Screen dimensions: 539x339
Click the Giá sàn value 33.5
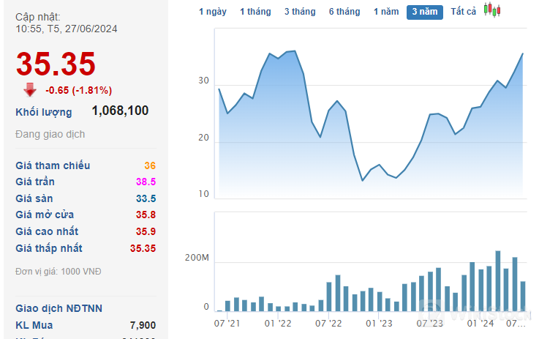pyautogui.click(x=146, y=198)
